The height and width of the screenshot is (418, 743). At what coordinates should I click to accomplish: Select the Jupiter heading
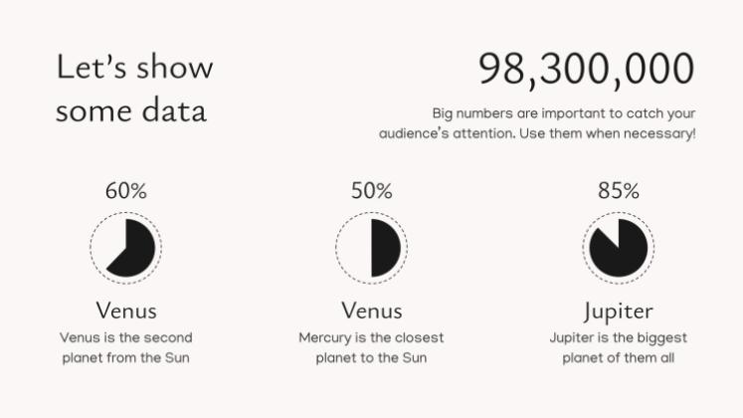click(x=618, y=310)
